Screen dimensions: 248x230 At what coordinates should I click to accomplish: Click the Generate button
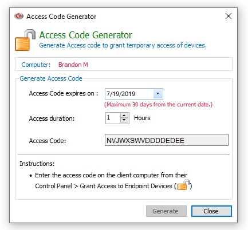click(166, 211)
